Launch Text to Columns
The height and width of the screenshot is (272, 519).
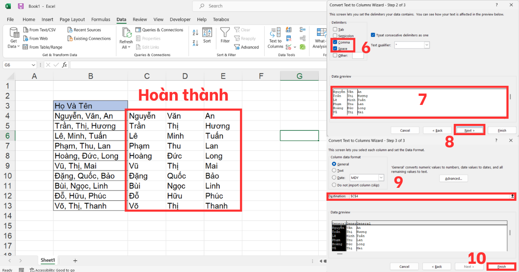coord(275,38)
